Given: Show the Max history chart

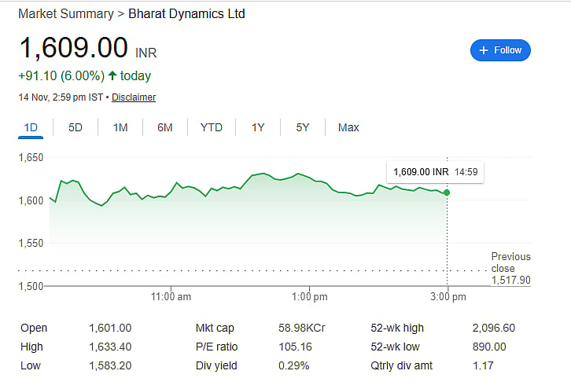Looking at the screenshot, I should point(348,127).
